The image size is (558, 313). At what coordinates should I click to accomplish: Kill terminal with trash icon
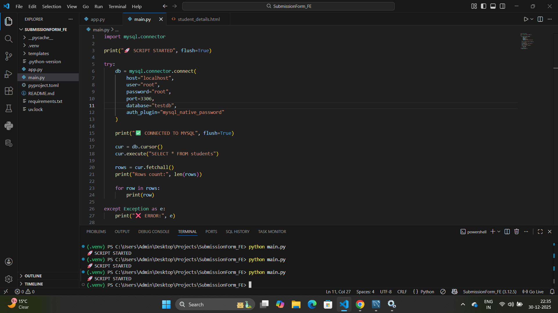point(516,232)
